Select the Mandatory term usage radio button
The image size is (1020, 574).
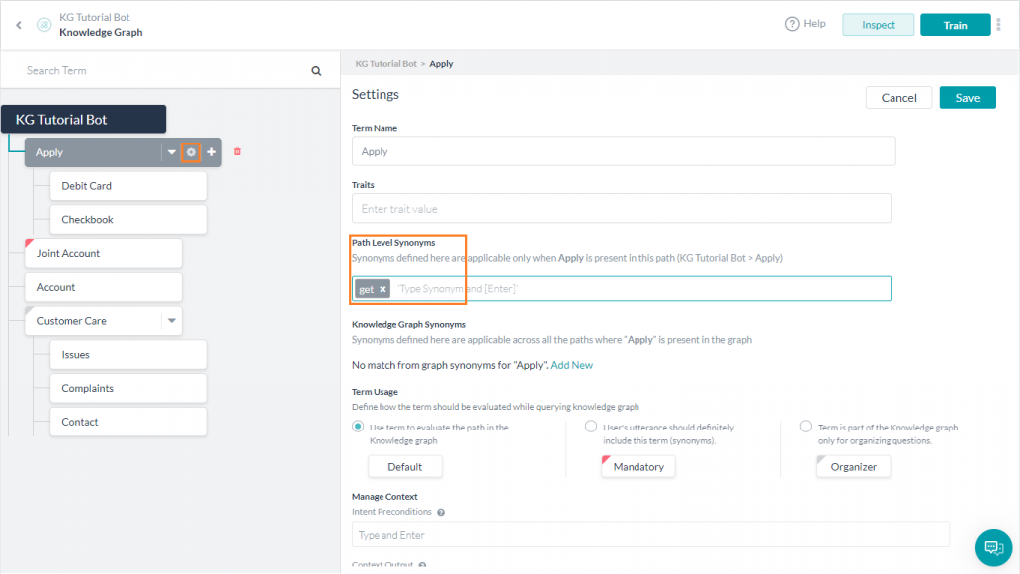[x=590, y=426]
